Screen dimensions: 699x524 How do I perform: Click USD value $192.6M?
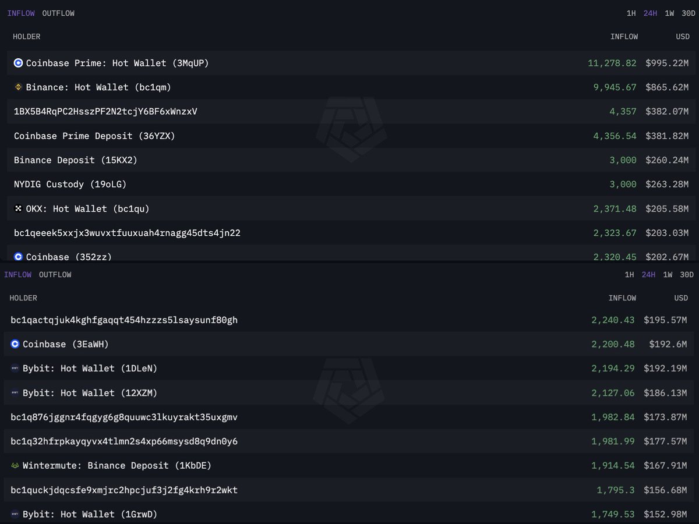click(668, 344)
